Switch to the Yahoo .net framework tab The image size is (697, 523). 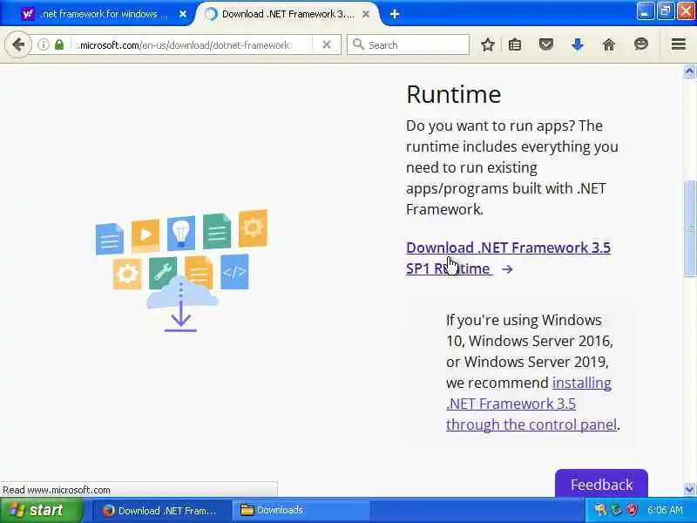coord(104,14)
